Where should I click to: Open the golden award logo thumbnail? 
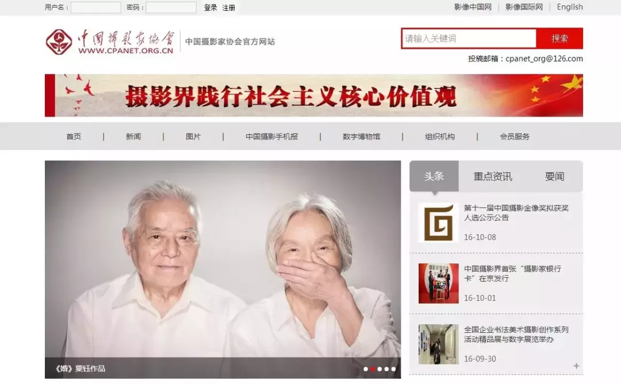[438, 223]
